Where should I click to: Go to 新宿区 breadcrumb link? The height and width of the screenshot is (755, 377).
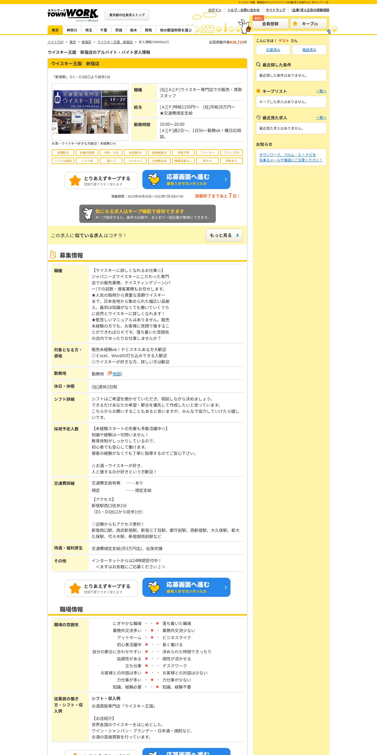pyautogui.click(x=86, y=42)
